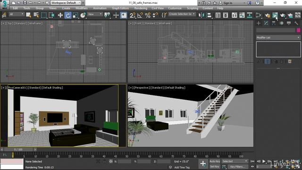The width and height of the screenshot is (302, 170).
Task: Open the Rendering menu
Action: click(141, 8)
